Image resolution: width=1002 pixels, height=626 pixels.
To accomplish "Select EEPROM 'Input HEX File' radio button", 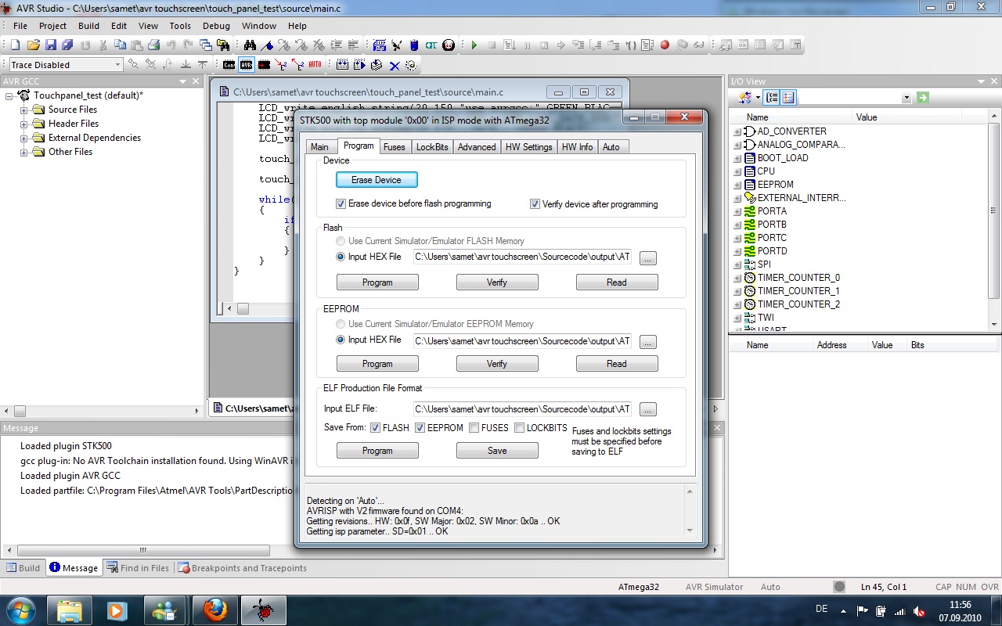I will click(341, 340).
